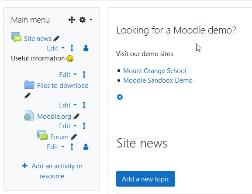Image resolution: width=252 pixels, height=194 pixels.
Task: Click the pencil icon to rename Files to download
Action: (28, 95)
